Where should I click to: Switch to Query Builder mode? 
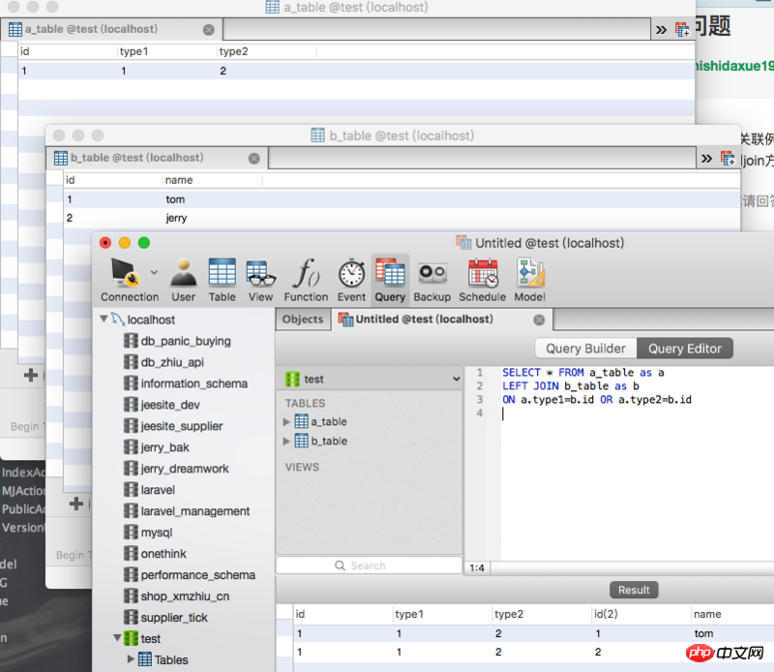click(x=585, y=349)
